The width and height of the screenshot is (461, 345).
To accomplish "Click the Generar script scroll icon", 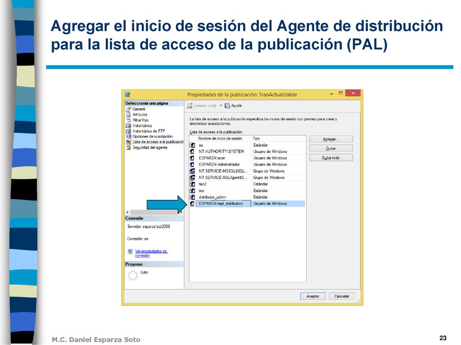I will [190, 106].
